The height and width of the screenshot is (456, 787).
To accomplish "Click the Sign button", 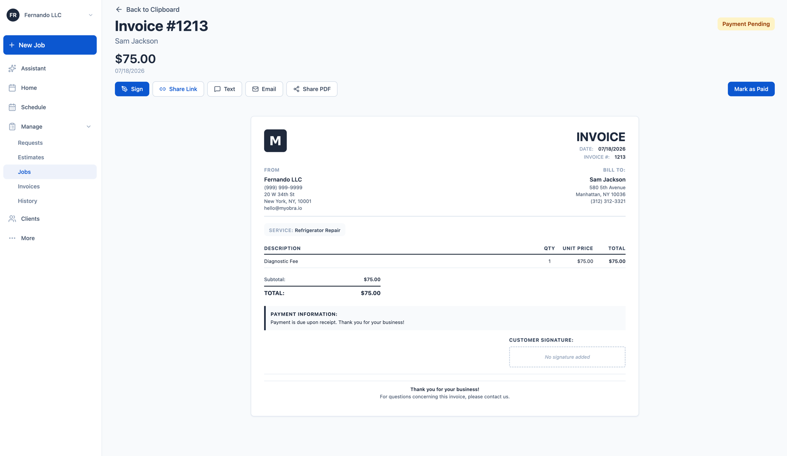I will [132, 89].
